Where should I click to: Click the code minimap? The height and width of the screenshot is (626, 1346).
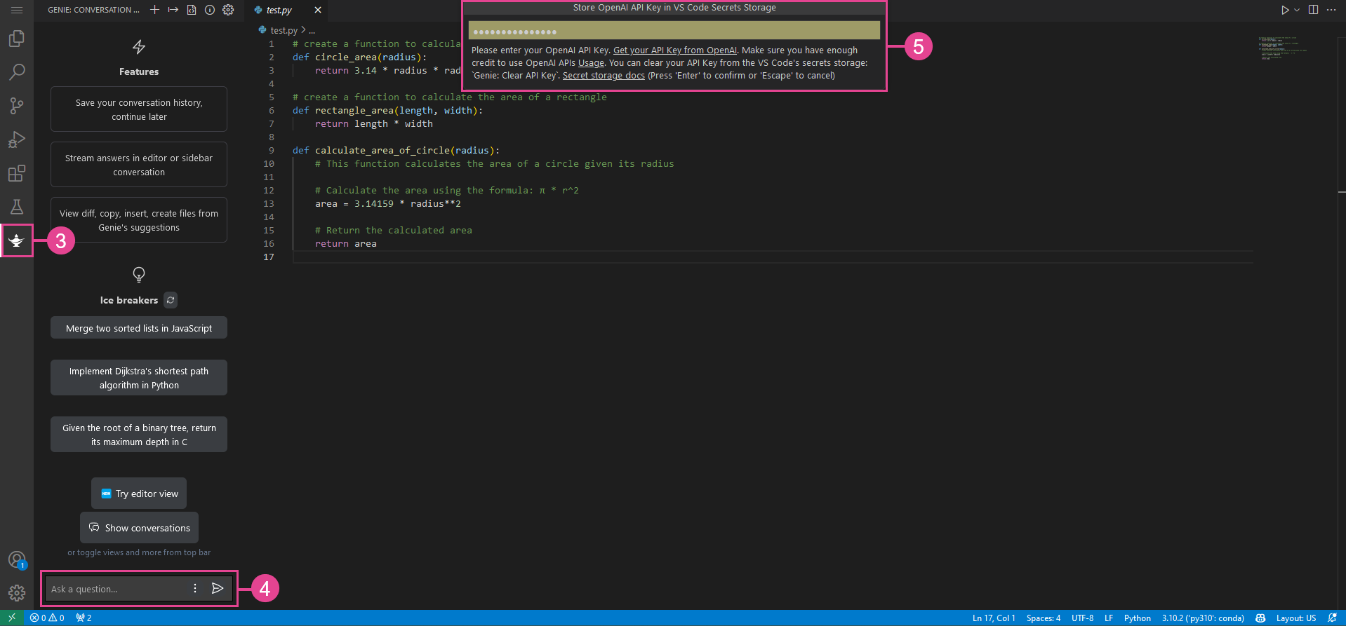pyautogui.click(x=1282, y=48)
